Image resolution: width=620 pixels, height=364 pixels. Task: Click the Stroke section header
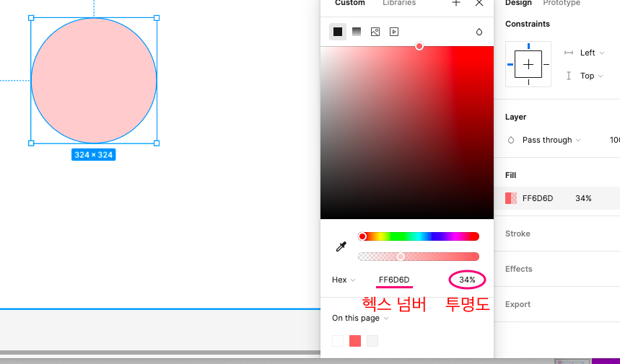pos(518,234)
